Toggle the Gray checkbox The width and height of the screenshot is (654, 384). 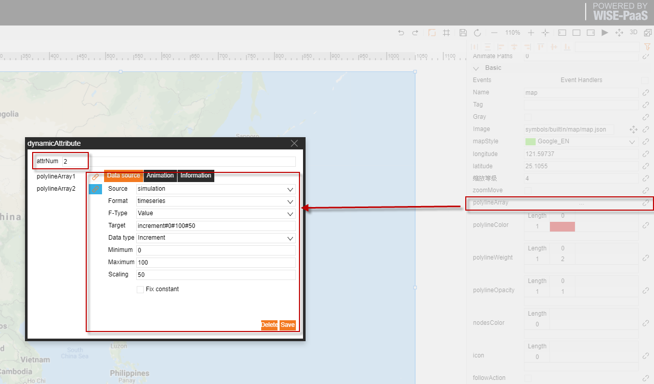pyautogui.click(x=528, y=117)
